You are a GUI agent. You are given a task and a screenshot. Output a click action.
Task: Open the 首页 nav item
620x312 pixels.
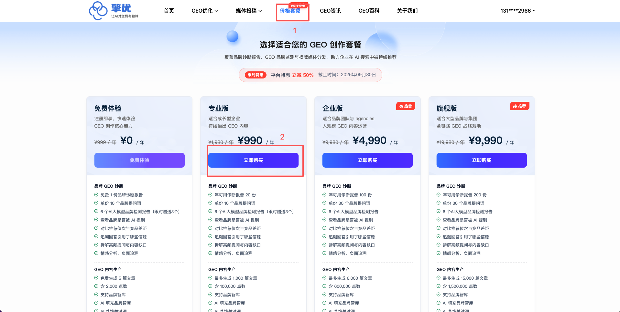click(x=169, y=11)
